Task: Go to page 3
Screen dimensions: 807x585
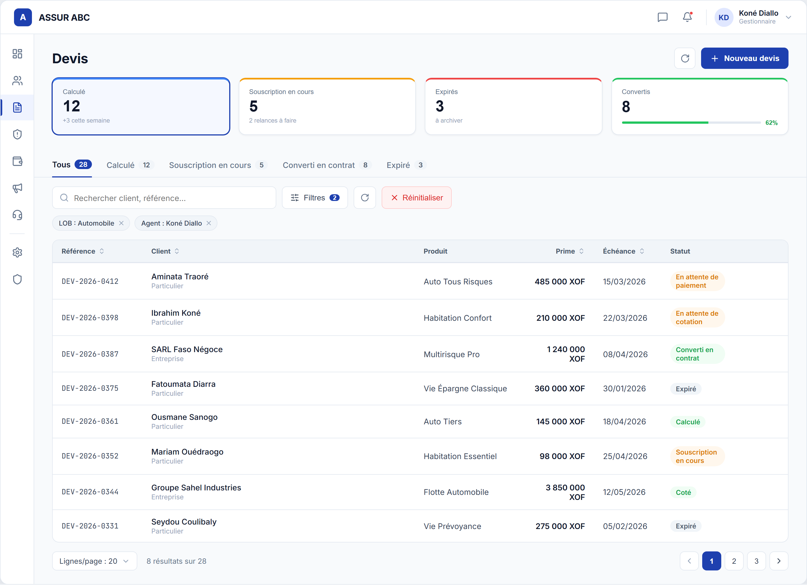Action: click(757, 561)
